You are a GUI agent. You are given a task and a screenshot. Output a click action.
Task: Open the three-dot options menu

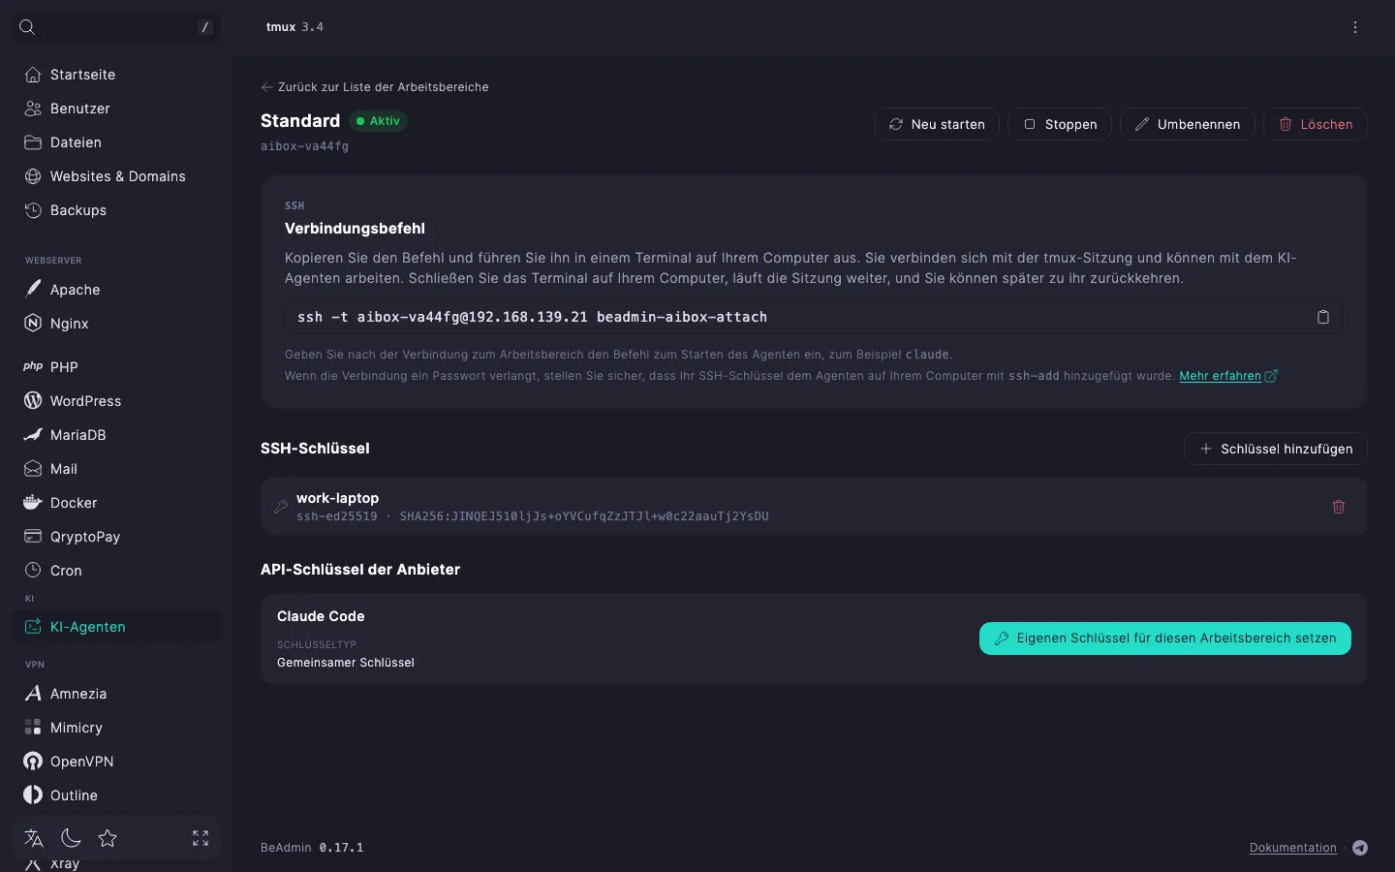(1355, 27)
